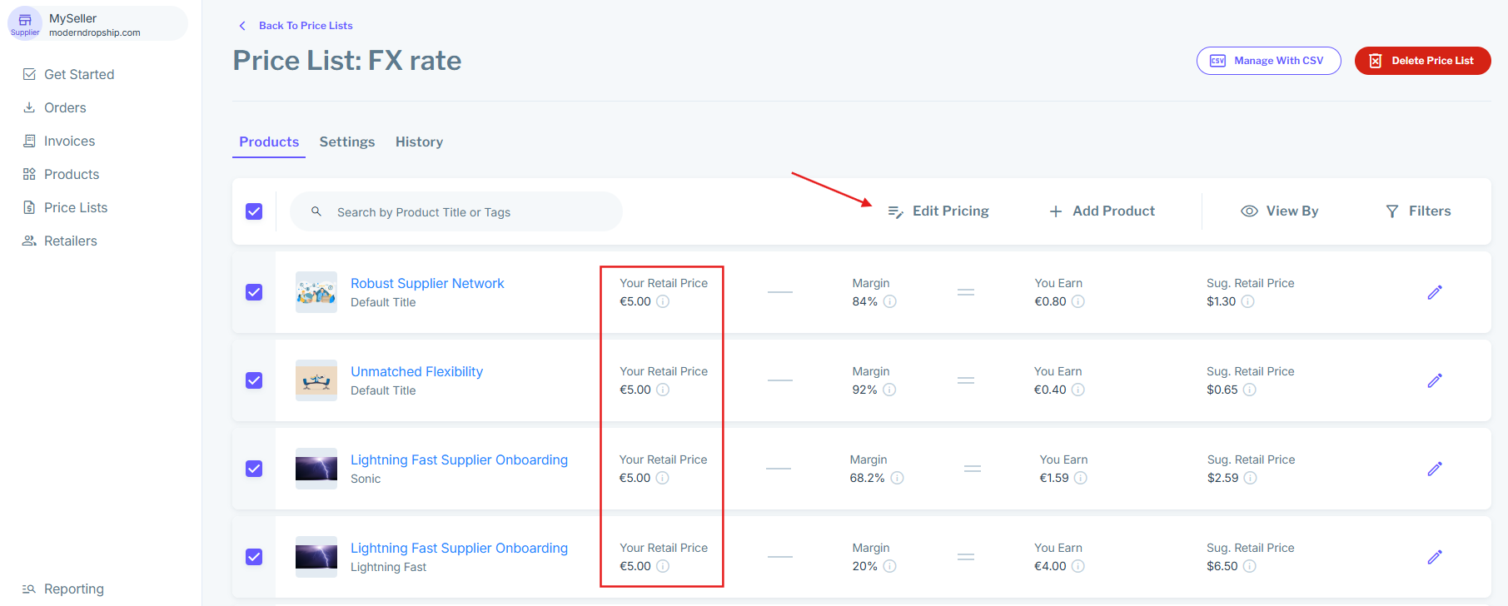Click the Manage With CSV button

coord(1268,61)
